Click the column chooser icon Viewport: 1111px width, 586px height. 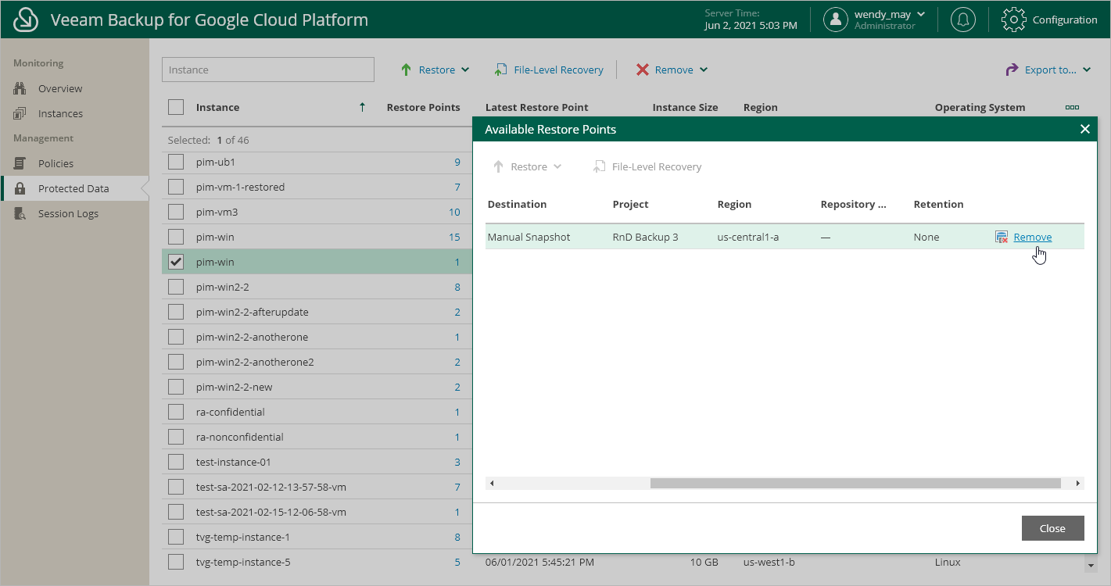(1072, 107)
